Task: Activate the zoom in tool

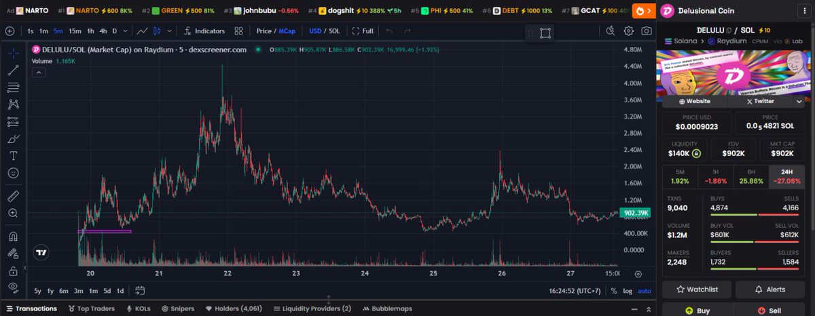Action: (13, 213)
